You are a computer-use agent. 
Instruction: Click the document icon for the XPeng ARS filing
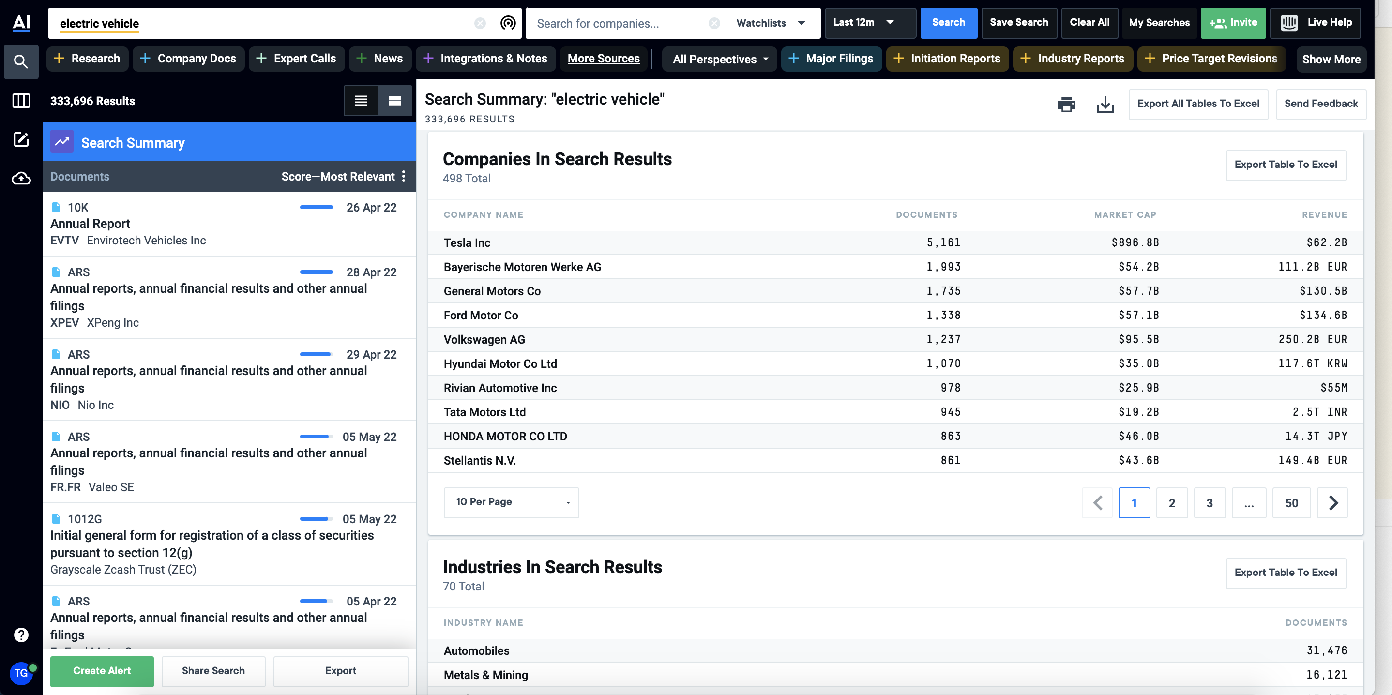(56, 272)
